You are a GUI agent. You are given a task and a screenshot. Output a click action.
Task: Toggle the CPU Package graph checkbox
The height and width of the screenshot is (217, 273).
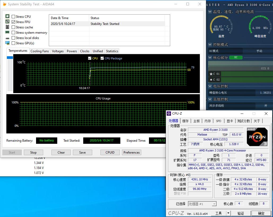click(102, 58)
